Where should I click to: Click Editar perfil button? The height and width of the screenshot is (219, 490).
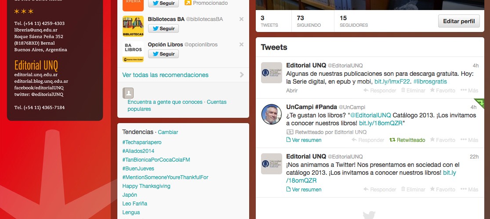click(459, 21)
